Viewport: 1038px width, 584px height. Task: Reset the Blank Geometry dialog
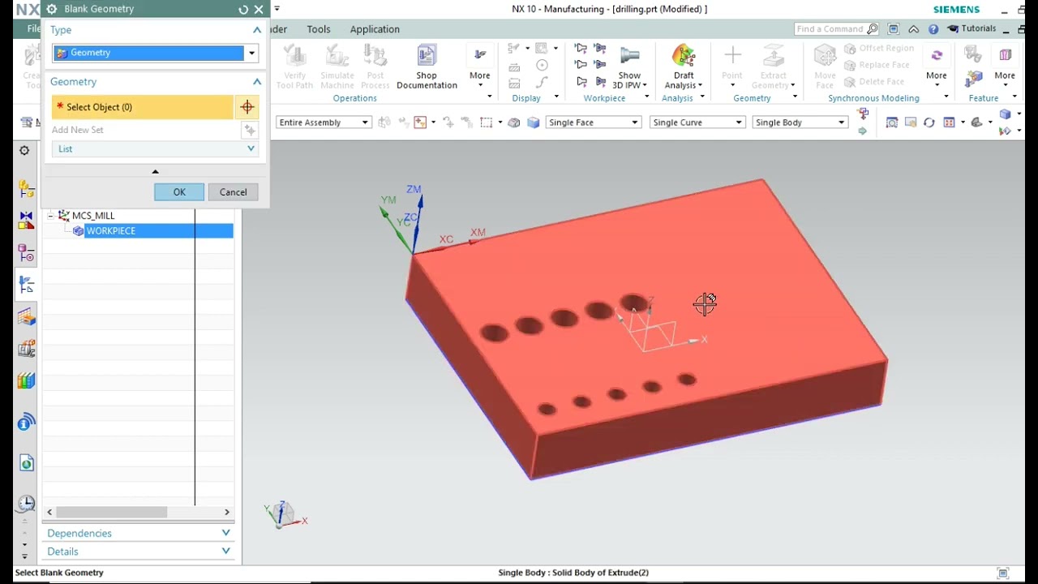coord(243,9)
